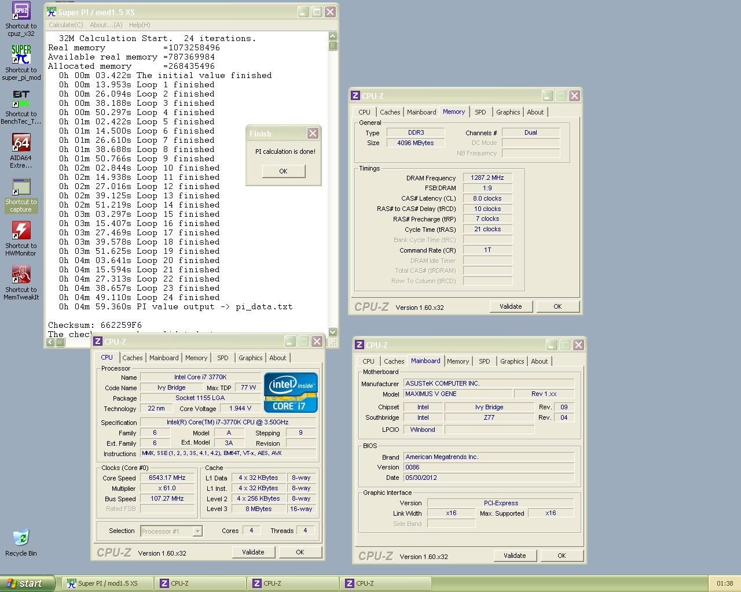Viewport: 741px width, 592px height.
Task: Click the Intel Core i7 logo badge
Action: pyautogui.click(x=291, y=393)
